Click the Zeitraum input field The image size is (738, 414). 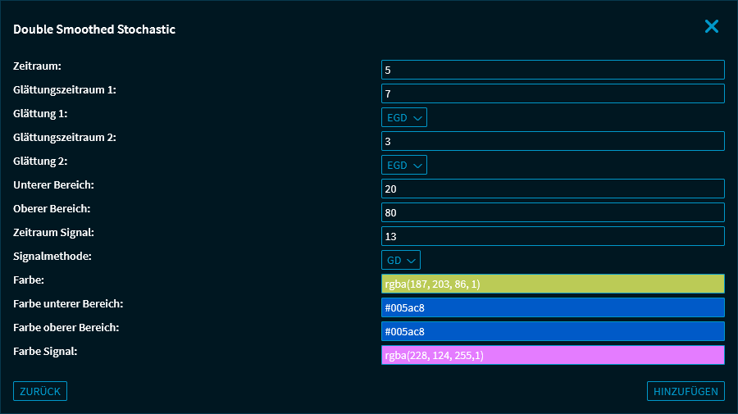[x=553, y=70]
